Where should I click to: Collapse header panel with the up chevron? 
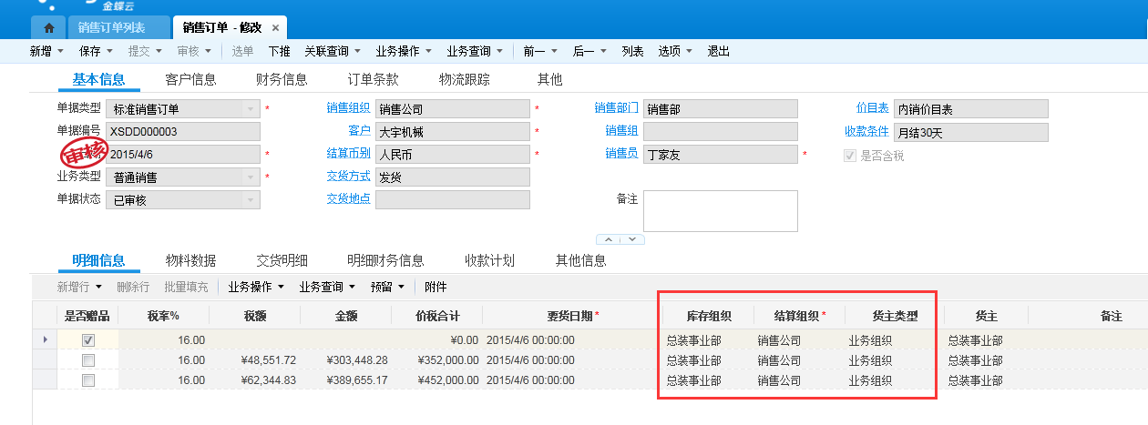click(x=610, y=240)
